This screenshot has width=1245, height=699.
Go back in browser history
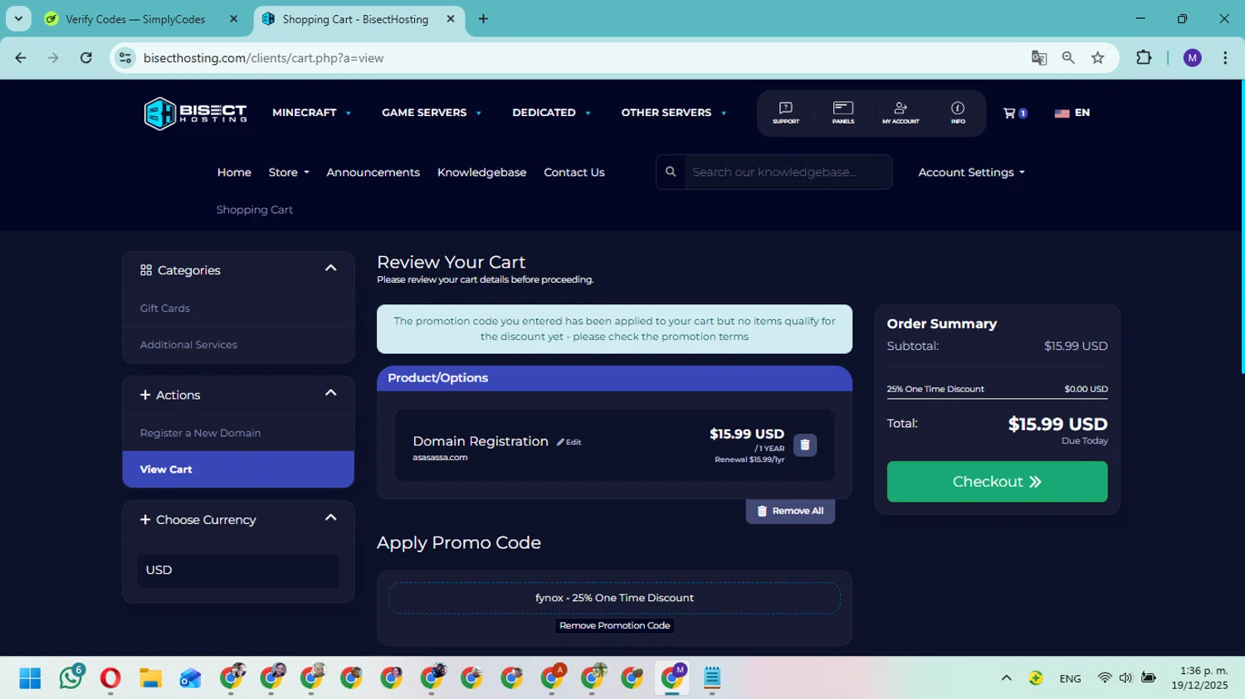tap(21, 58)
